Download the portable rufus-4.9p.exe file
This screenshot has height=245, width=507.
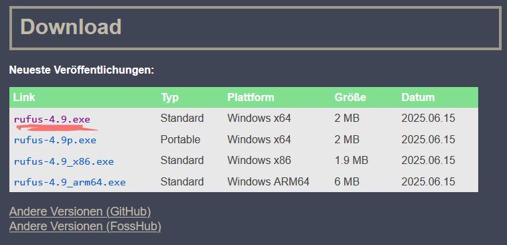point(55,141)
